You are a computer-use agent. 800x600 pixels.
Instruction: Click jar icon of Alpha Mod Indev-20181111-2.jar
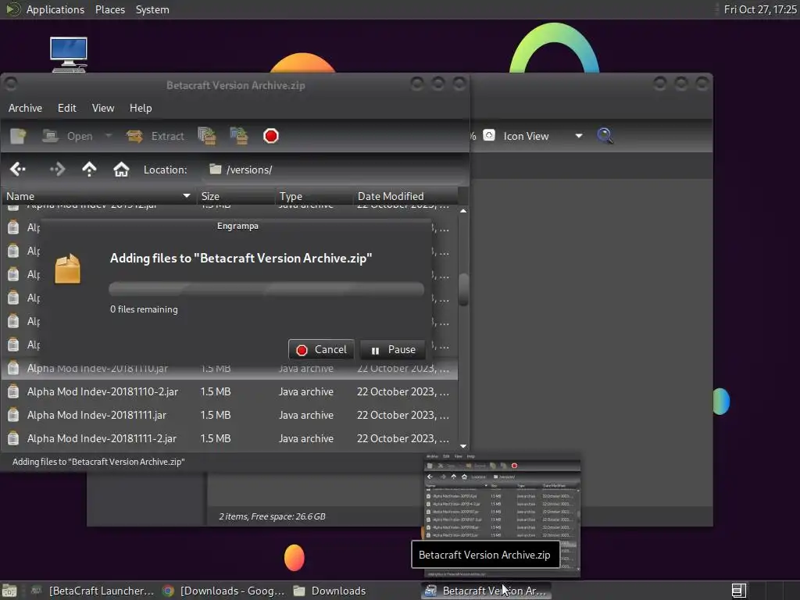13,439
